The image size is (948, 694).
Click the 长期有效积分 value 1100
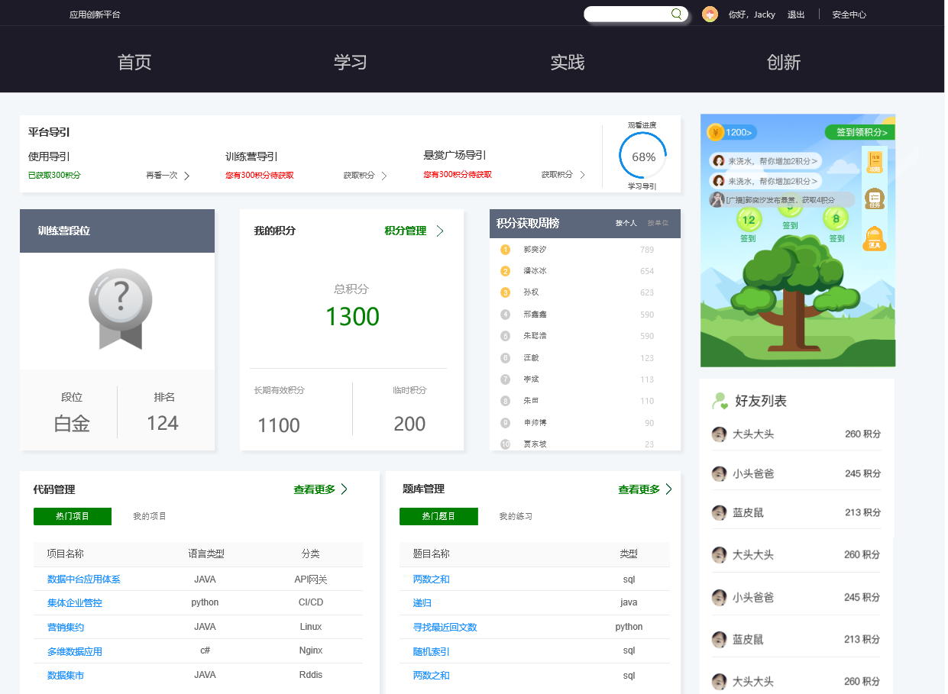pos(279,425)
